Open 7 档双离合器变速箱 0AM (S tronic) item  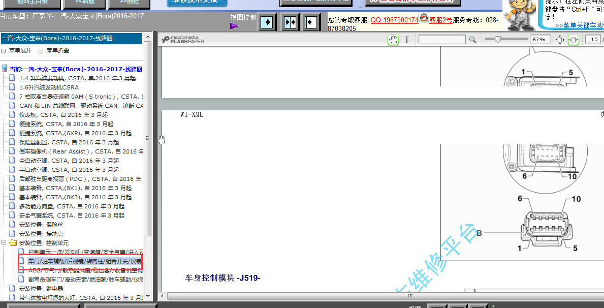coord(81,97)
